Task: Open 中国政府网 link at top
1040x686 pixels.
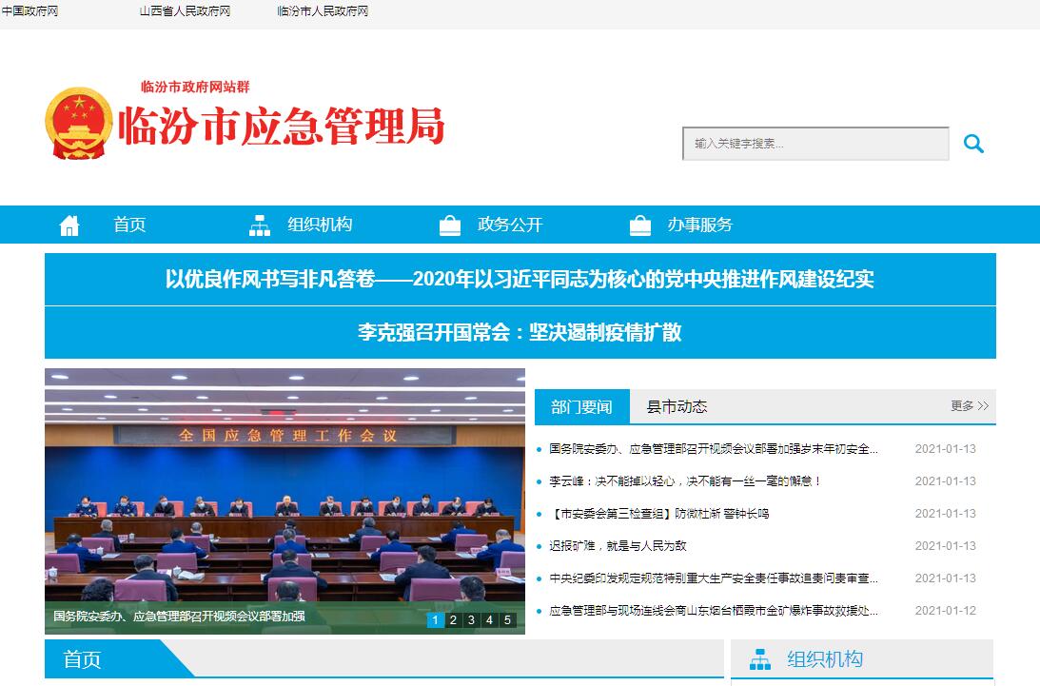Action: [x=29, y=11]
